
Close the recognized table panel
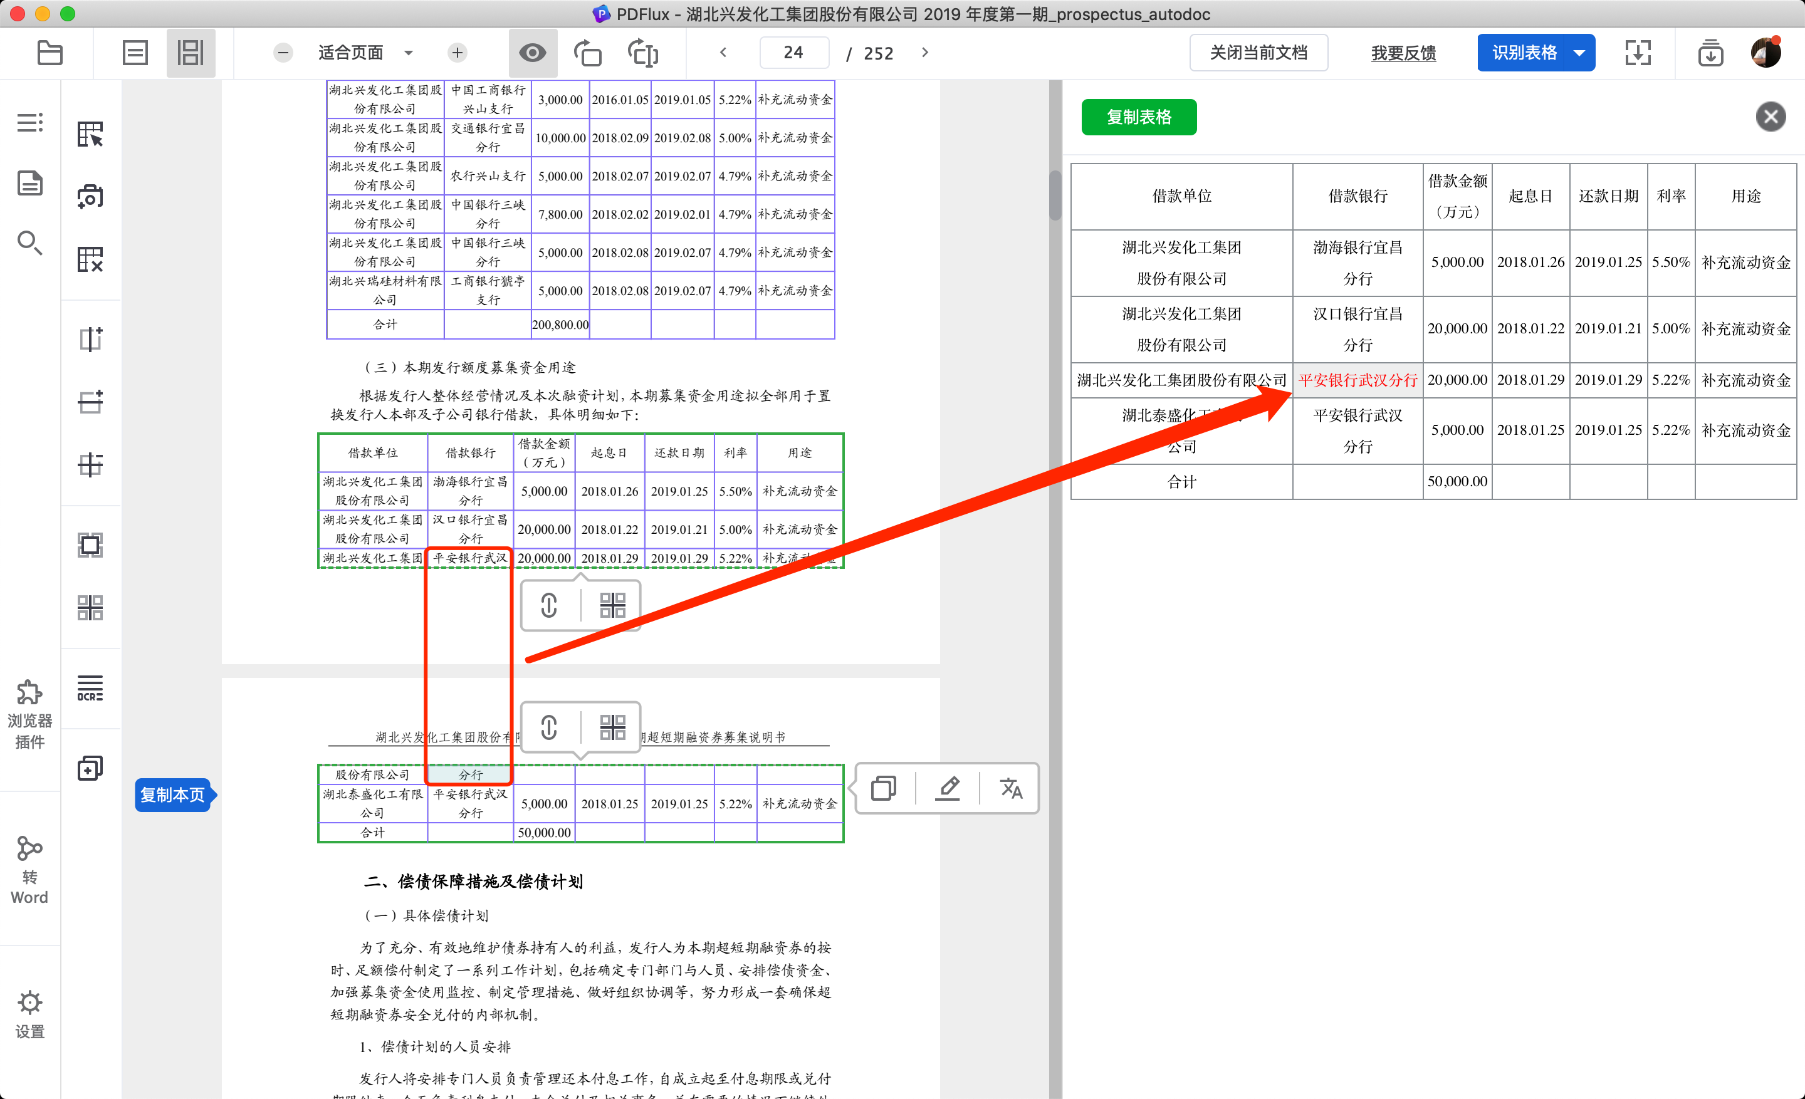(x=1770, y=117)
